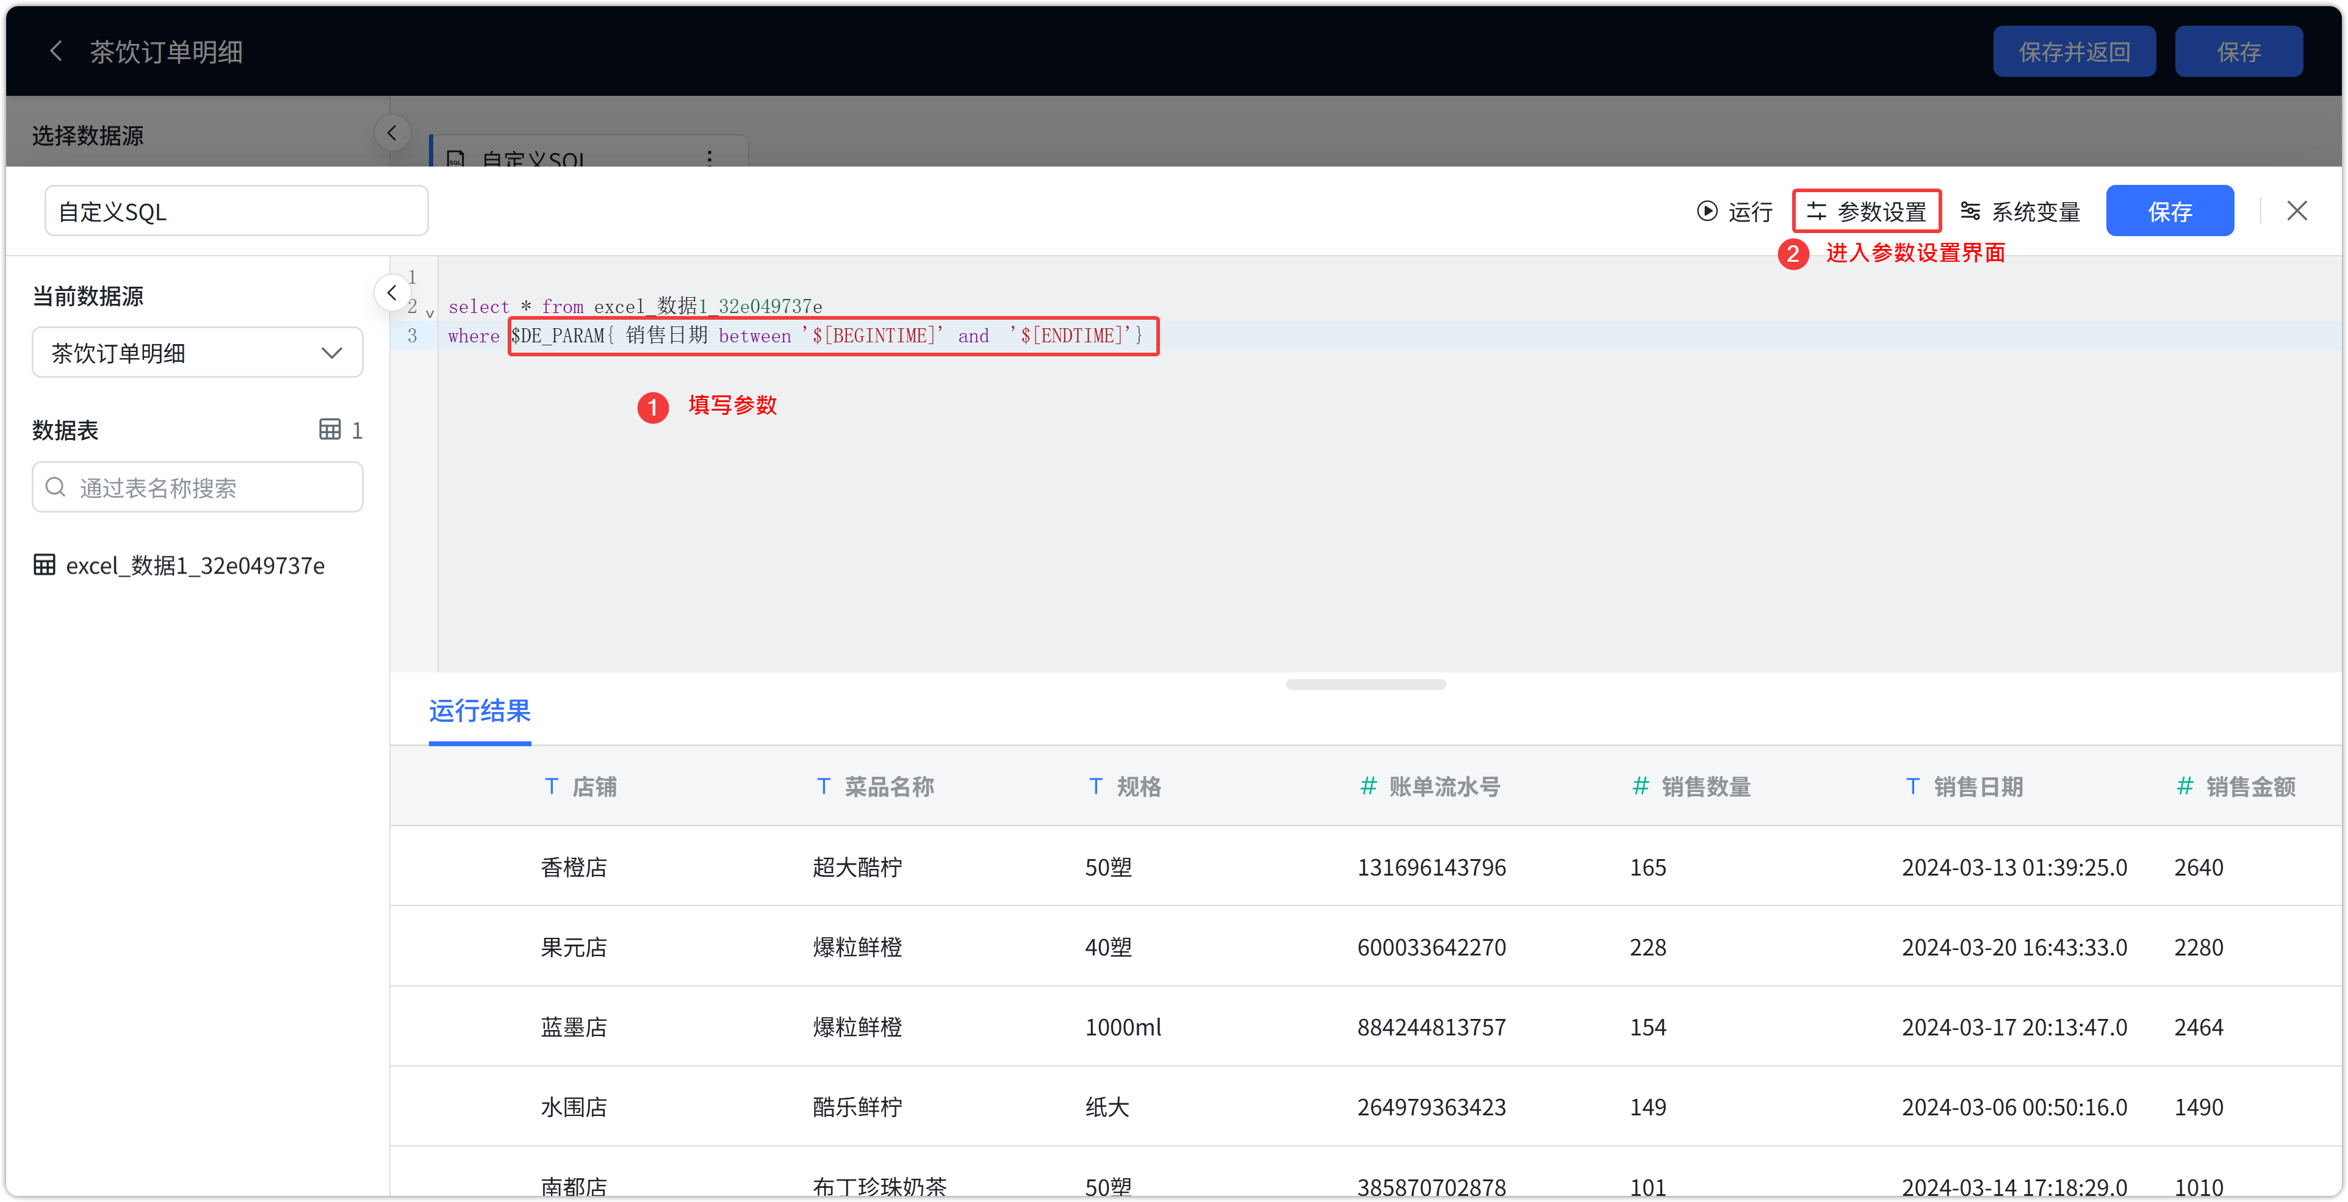
Task: Select cell 酷乐鲜柠
Action: click(857, 1107)
